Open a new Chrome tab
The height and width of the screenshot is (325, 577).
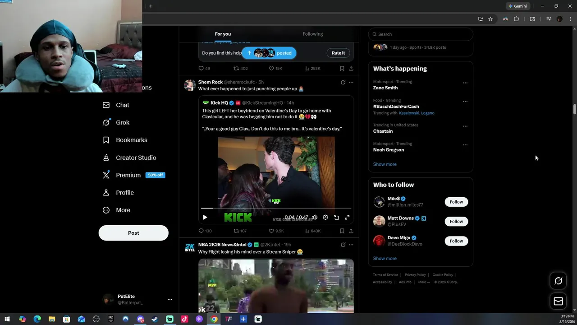(151, 6)
